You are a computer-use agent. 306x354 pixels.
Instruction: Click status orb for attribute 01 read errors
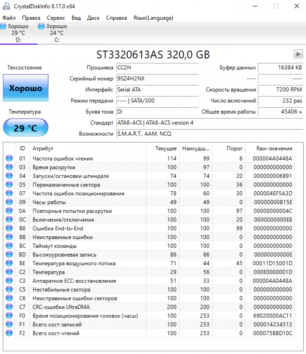pos(9,158)
